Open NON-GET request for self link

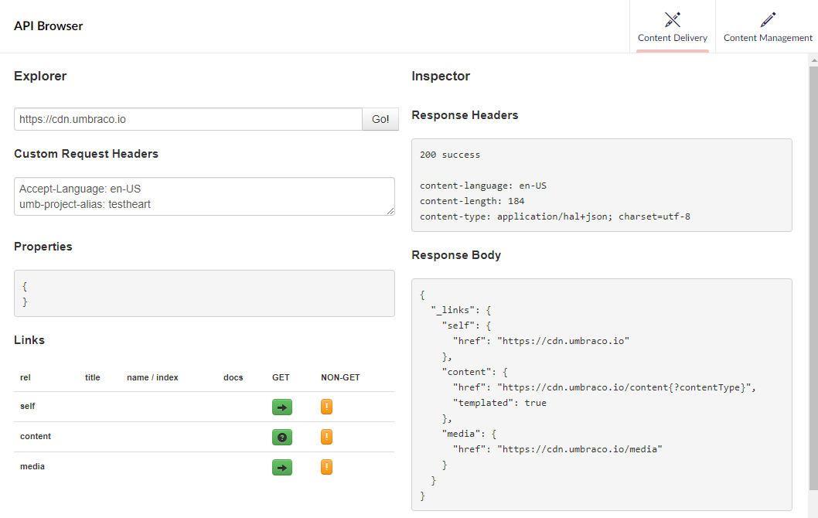pyautogui.click(x=326, y=407)
